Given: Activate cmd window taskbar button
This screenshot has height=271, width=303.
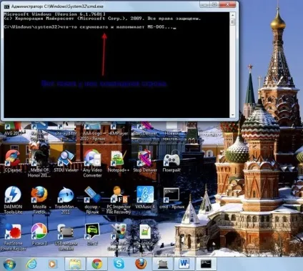Looking at the screenshot, I should 206,264.
